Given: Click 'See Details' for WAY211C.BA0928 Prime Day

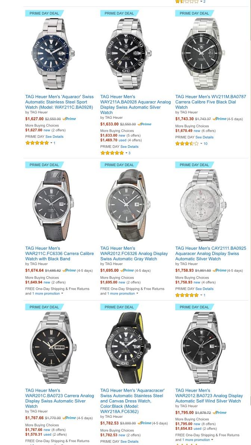Looking at the screenshot, I should (x=54, y=137).
